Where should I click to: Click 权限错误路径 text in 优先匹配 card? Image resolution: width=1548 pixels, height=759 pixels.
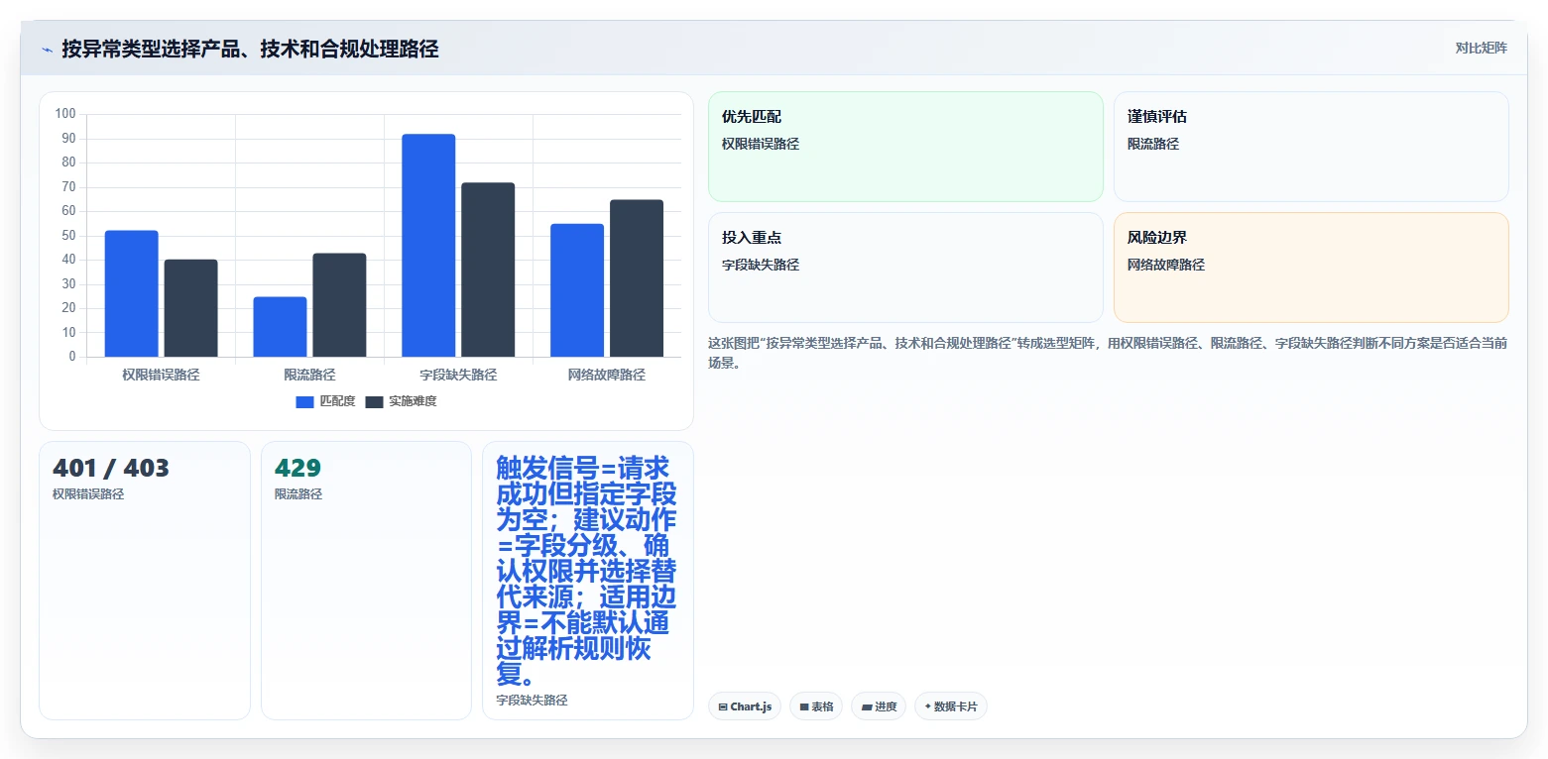point(761,144)
